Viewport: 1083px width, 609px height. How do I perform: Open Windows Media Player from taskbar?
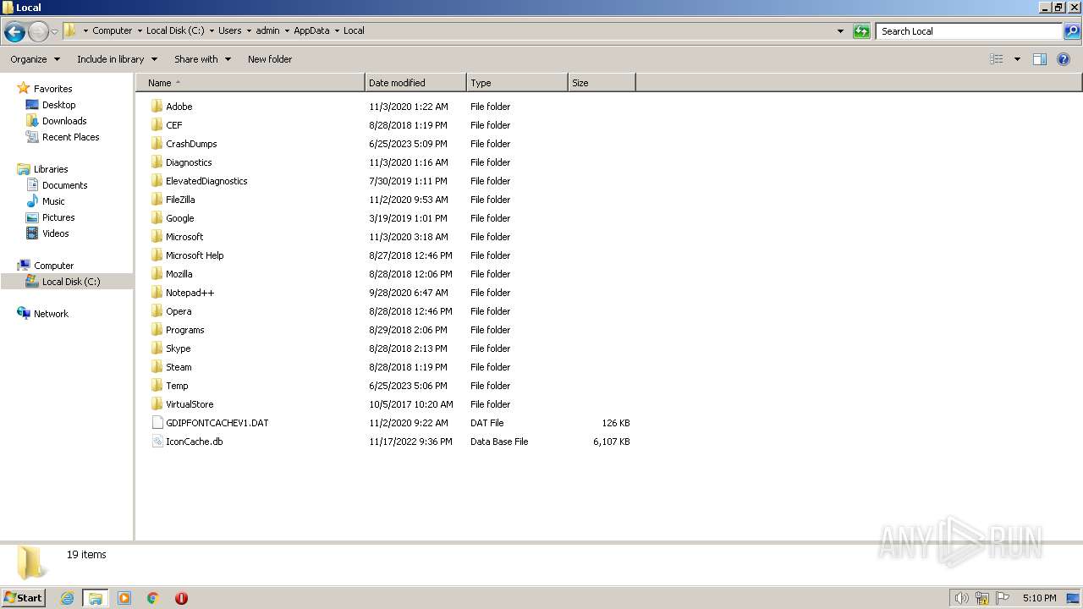124,598
